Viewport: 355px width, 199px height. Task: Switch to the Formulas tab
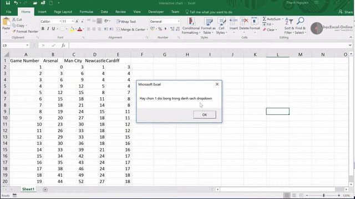87,12
